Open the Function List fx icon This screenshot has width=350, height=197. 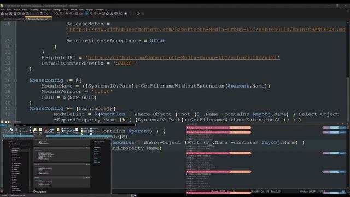[112, 14]
